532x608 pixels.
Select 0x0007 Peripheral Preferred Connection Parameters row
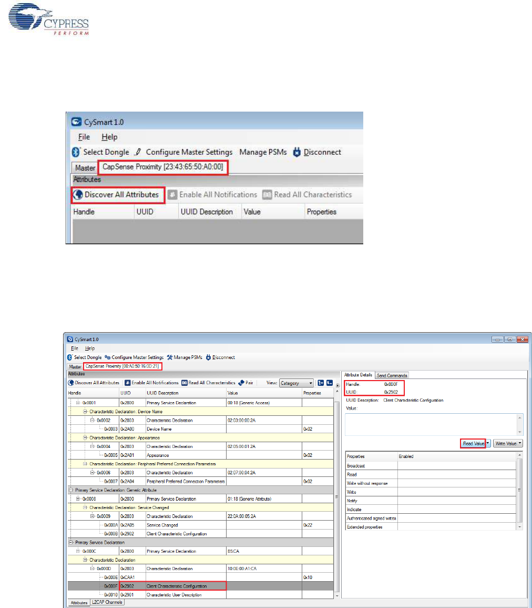coord(201,482)
